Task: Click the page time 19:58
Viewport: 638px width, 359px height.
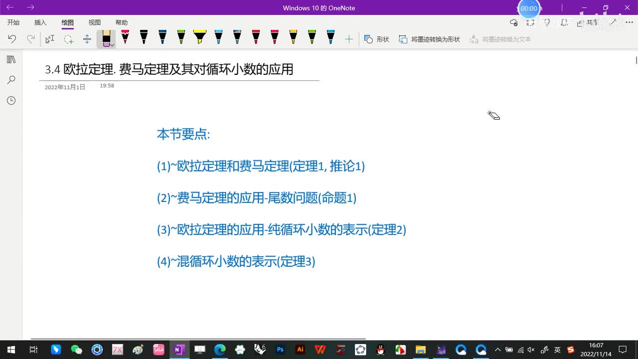Action: [x=107, y=86]
